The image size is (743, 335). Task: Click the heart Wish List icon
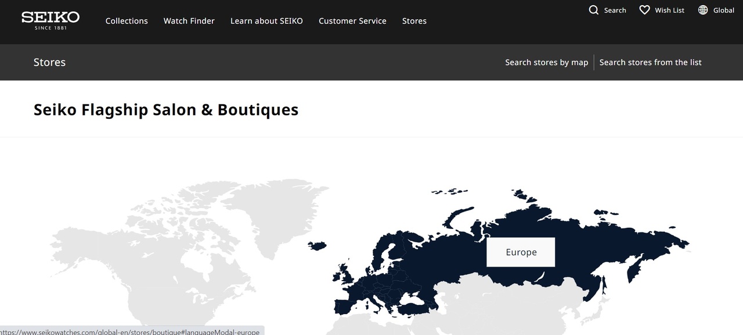tap(644, 10)
